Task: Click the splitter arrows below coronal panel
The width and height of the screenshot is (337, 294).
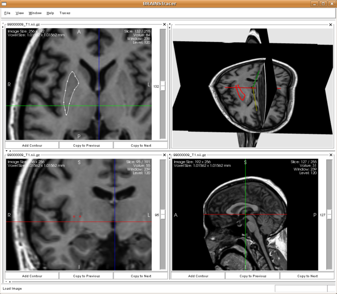Action: [x=8, y=282]
